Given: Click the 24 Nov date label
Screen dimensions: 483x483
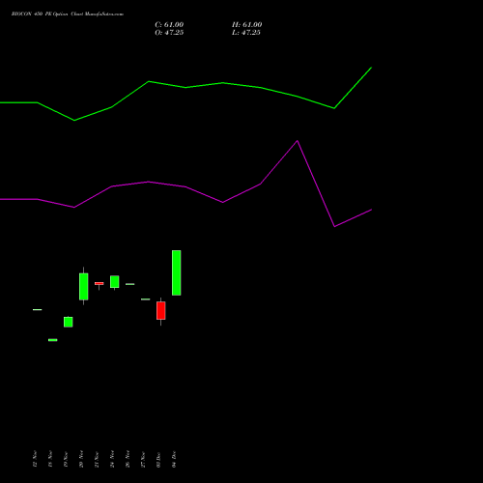Looking at the screenshot, I should click(x=112, y=459).
